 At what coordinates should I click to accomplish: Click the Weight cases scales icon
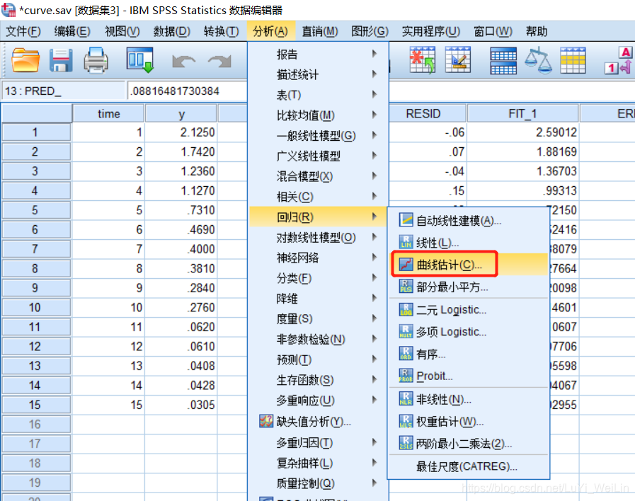tap(538, 60)
